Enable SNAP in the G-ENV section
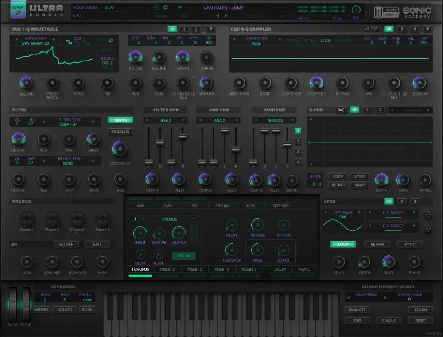Screen dimensions: 443x337 click(360, 185)
